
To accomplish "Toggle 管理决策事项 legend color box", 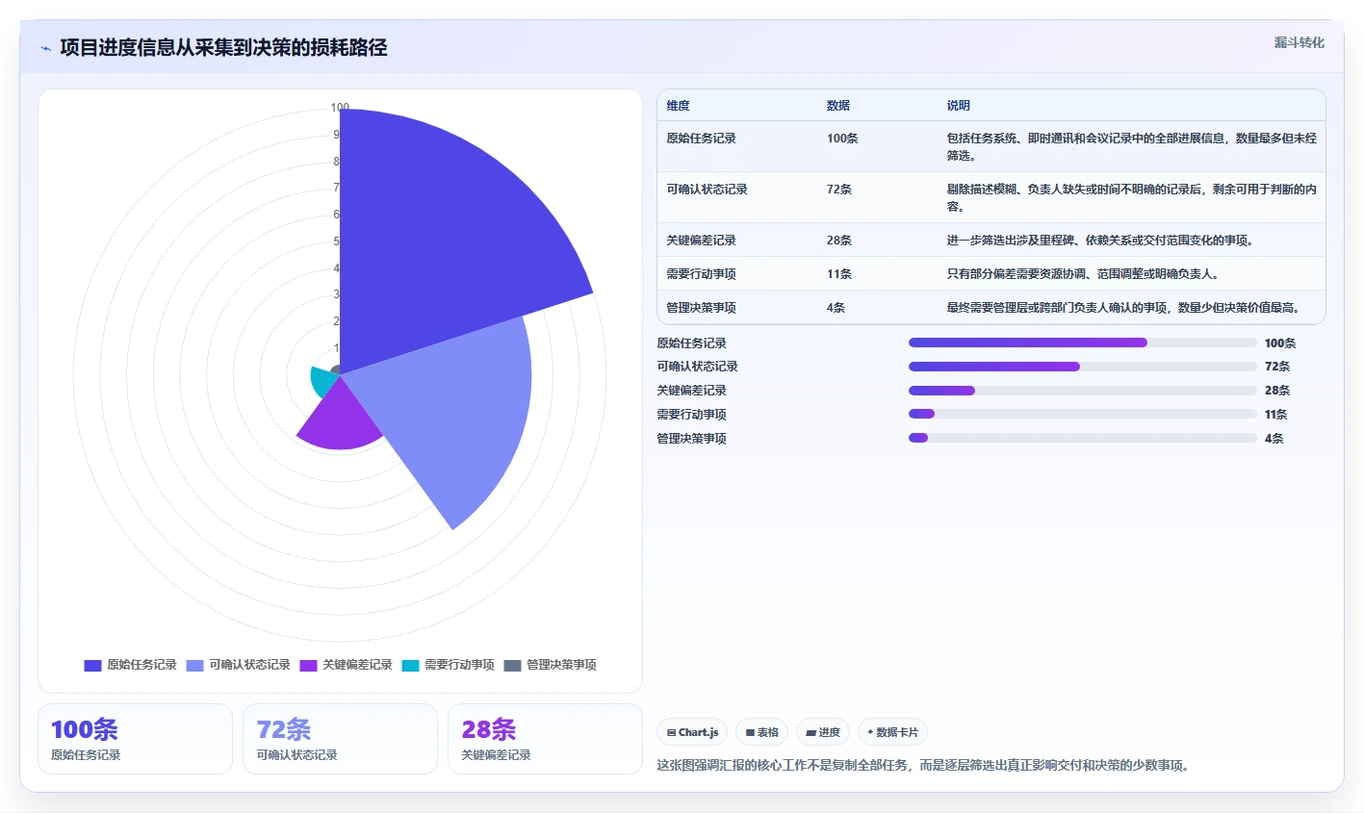I will click(512, 665).
